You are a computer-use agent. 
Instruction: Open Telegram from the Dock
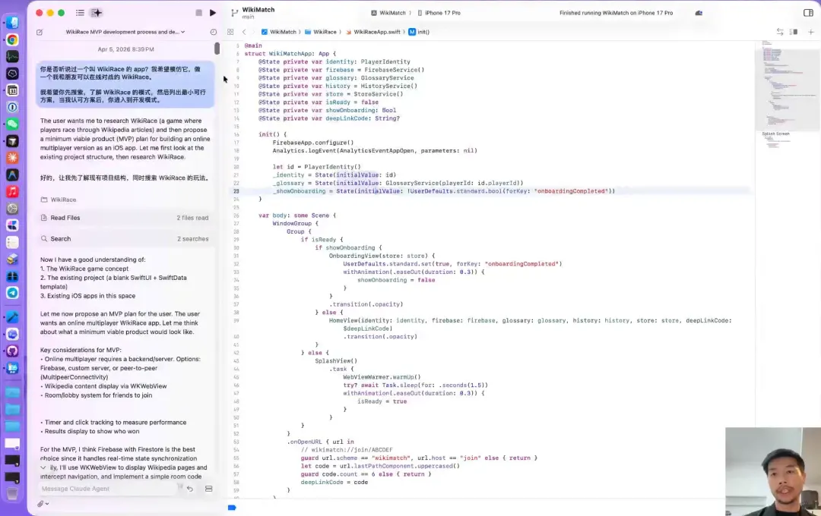pos(12,293)
